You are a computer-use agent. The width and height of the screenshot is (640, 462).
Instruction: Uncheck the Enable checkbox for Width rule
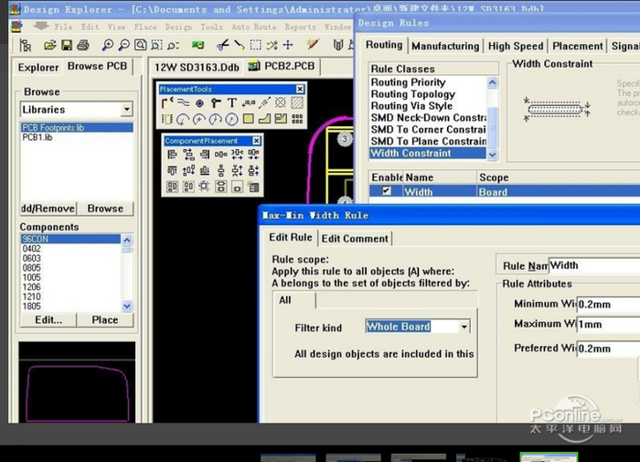click(x=385, y=191)
